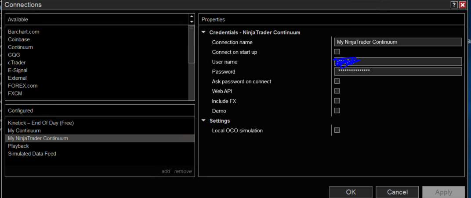471x198 pixels.
Task: Toggle the Demo checkbox
Action: click(337, 110)
